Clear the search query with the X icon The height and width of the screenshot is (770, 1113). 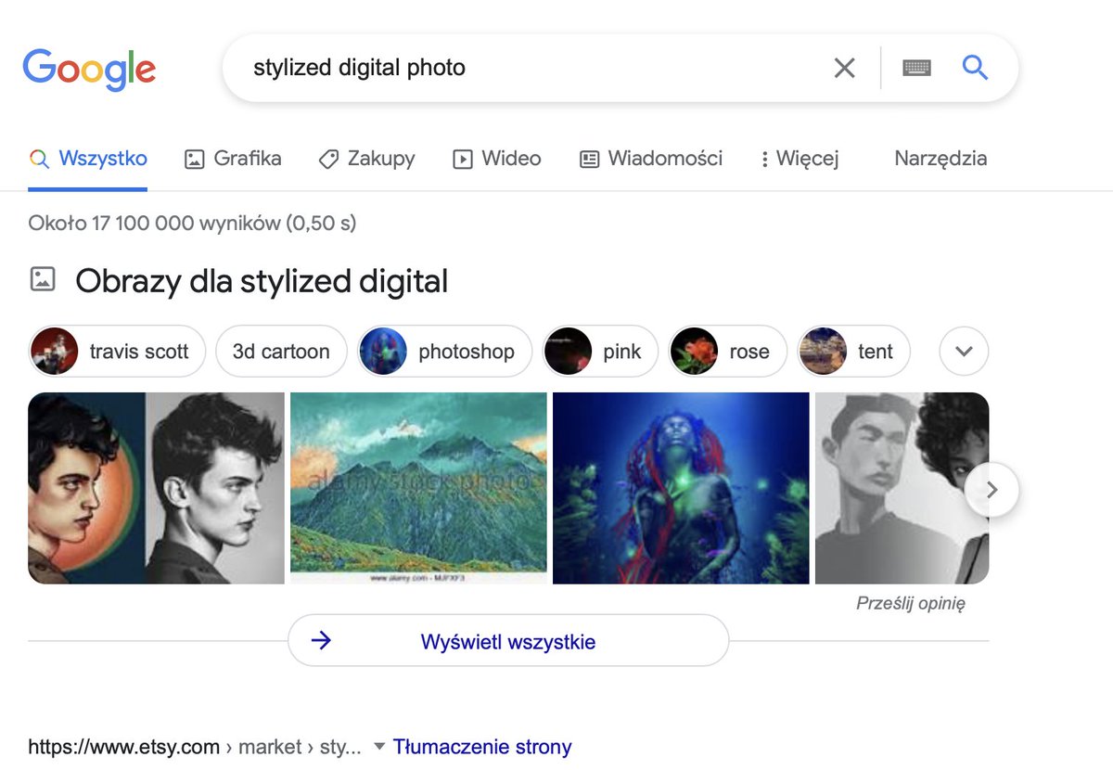pyautogui.click(x=845, y=67)
